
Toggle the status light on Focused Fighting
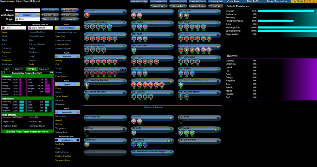[123, 23]
